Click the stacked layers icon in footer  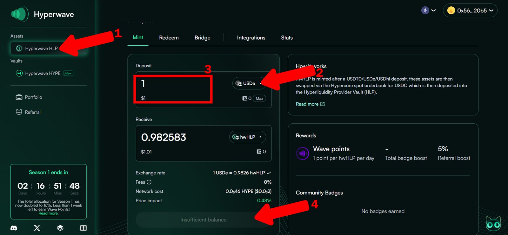[60, 228]
